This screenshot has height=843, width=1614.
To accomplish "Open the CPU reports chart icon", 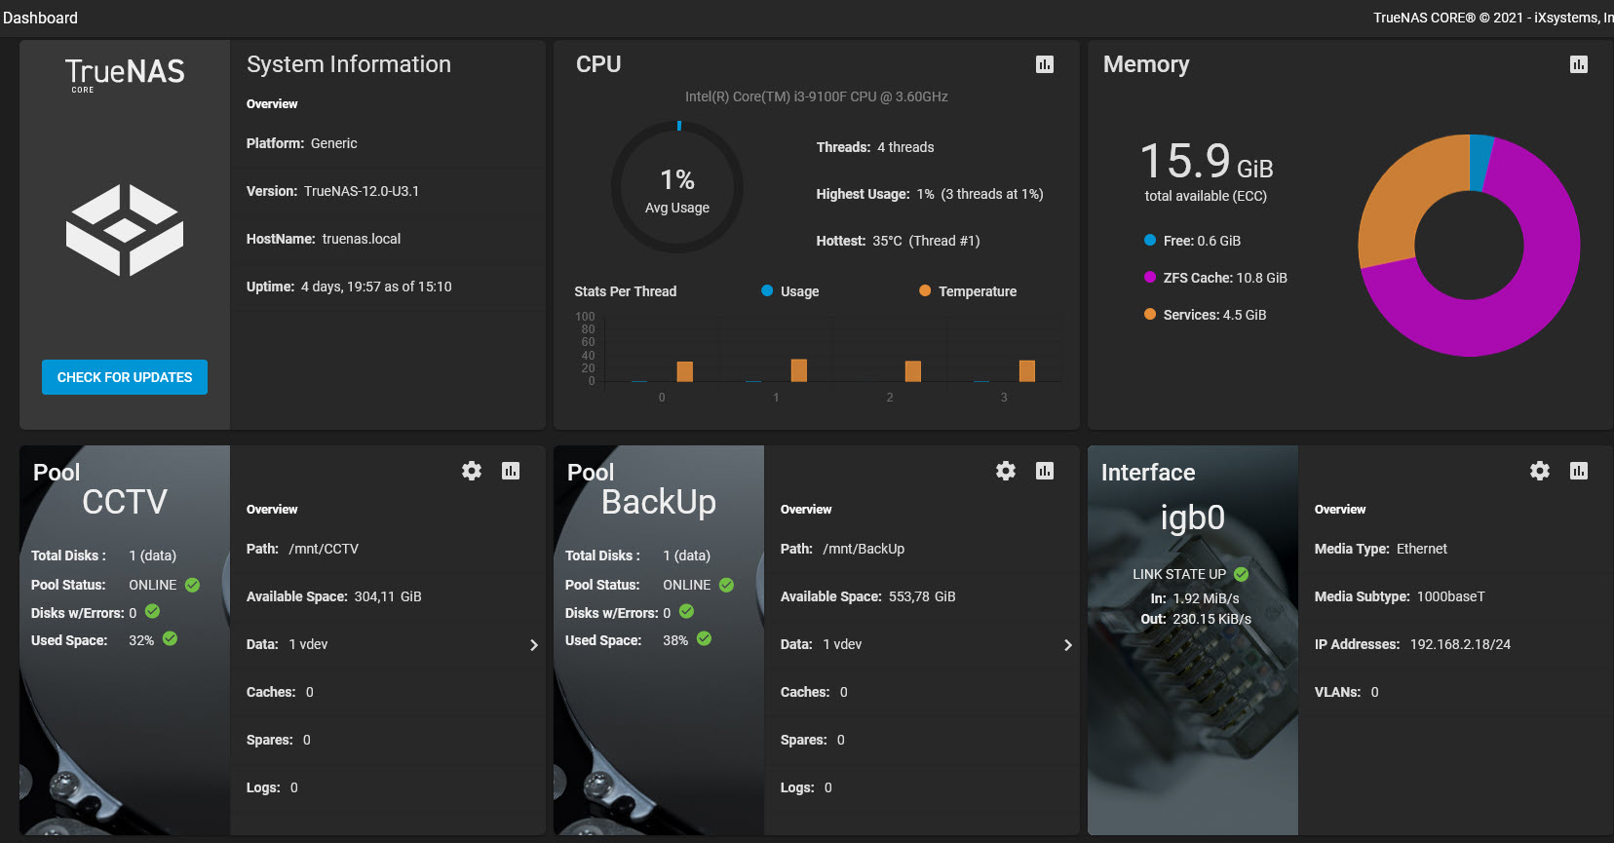I will [x=1045, y=64].
